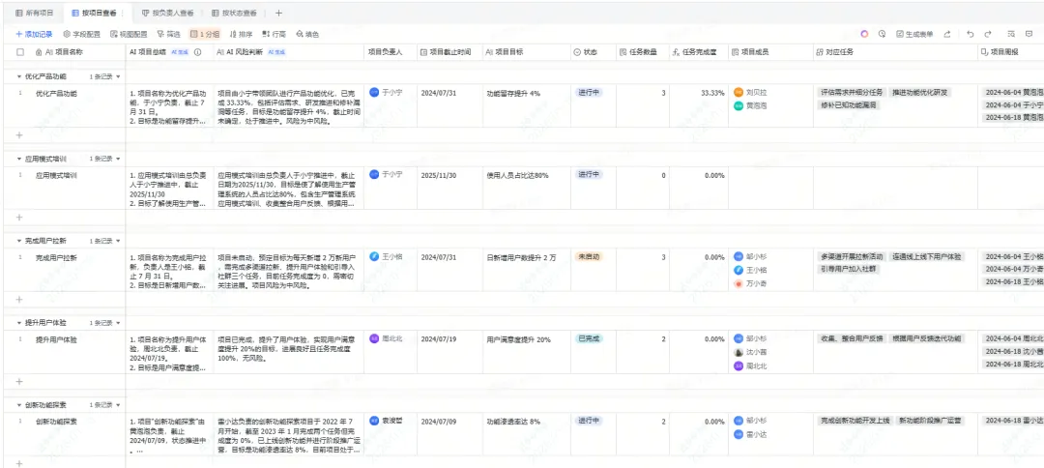1044x468 pixels.
Task: Open the comments icon at toolbar end
Action: click(1029, 34)
